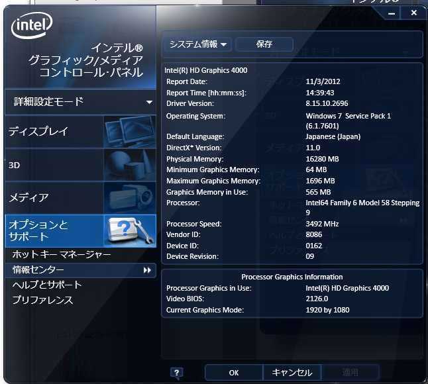
Task: Open the メディア camcorder icon
Action: [130, 198]
